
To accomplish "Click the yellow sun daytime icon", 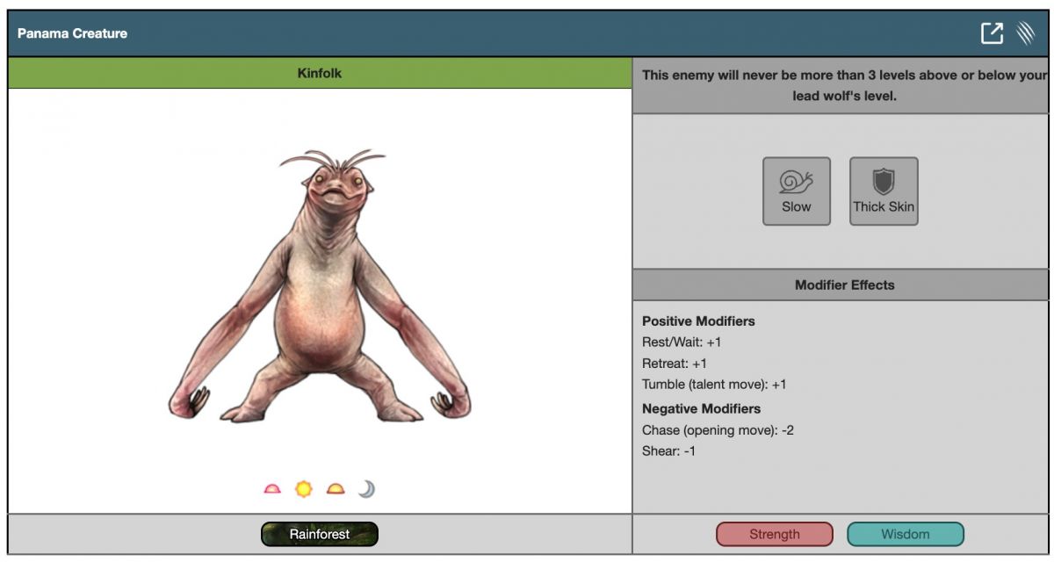I will coord(304,489).
